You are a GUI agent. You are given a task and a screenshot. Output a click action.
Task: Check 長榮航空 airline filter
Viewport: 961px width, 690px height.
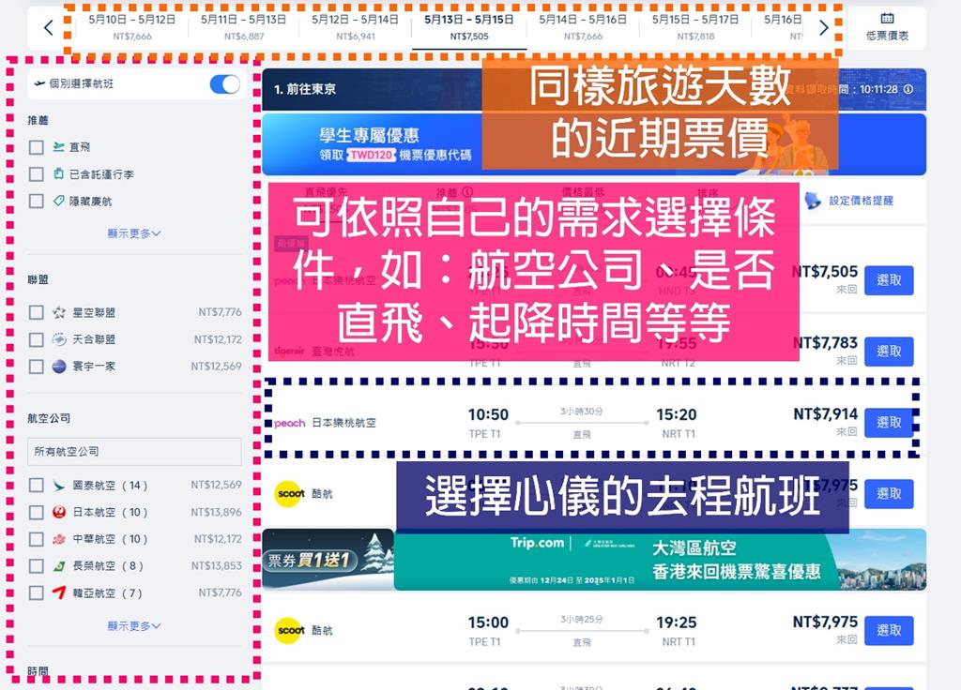[x=37, y=565]
